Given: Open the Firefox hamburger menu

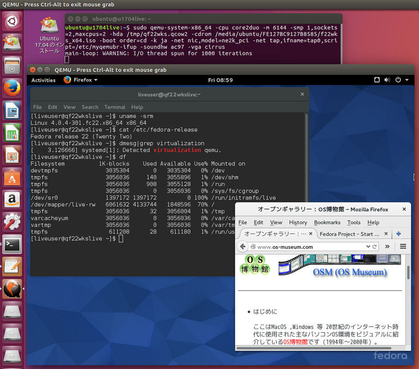Looking at the screenshot, I should 403,247.
